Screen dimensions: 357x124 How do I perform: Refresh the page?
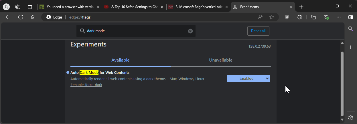[x=21, y=17]
